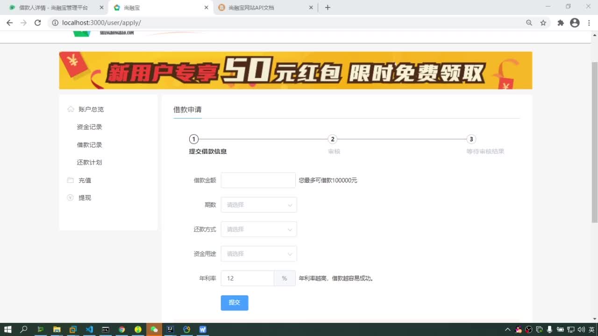The image size is (598, 336).
Task: Open 资金记录 in the sidebar
Action: [x=89, y=127]
